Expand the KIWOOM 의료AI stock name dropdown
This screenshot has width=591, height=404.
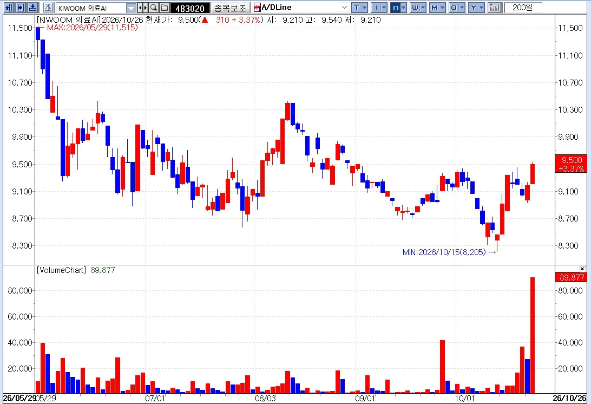click(x=131, y=8)
